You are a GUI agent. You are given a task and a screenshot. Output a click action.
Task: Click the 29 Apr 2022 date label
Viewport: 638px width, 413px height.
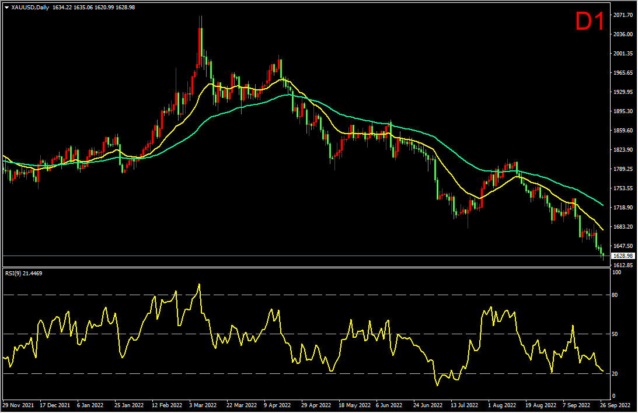[x=316, y=405]
